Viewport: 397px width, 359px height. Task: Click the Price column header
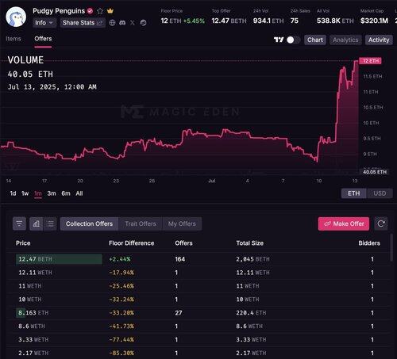coord(23,243)
